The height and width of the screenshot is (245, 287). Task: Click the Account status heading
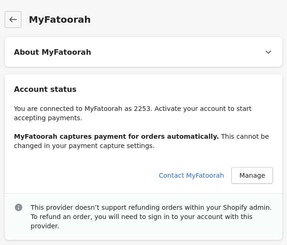(x=45, y=89)
